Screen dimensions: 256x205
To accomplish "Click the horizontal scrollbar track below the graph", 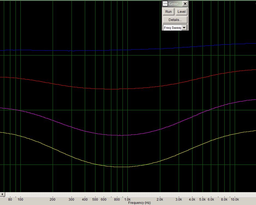I will point(130,194).
